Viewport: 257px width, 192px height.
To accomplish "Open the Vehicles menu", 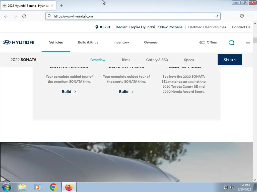I will point(56,42).
